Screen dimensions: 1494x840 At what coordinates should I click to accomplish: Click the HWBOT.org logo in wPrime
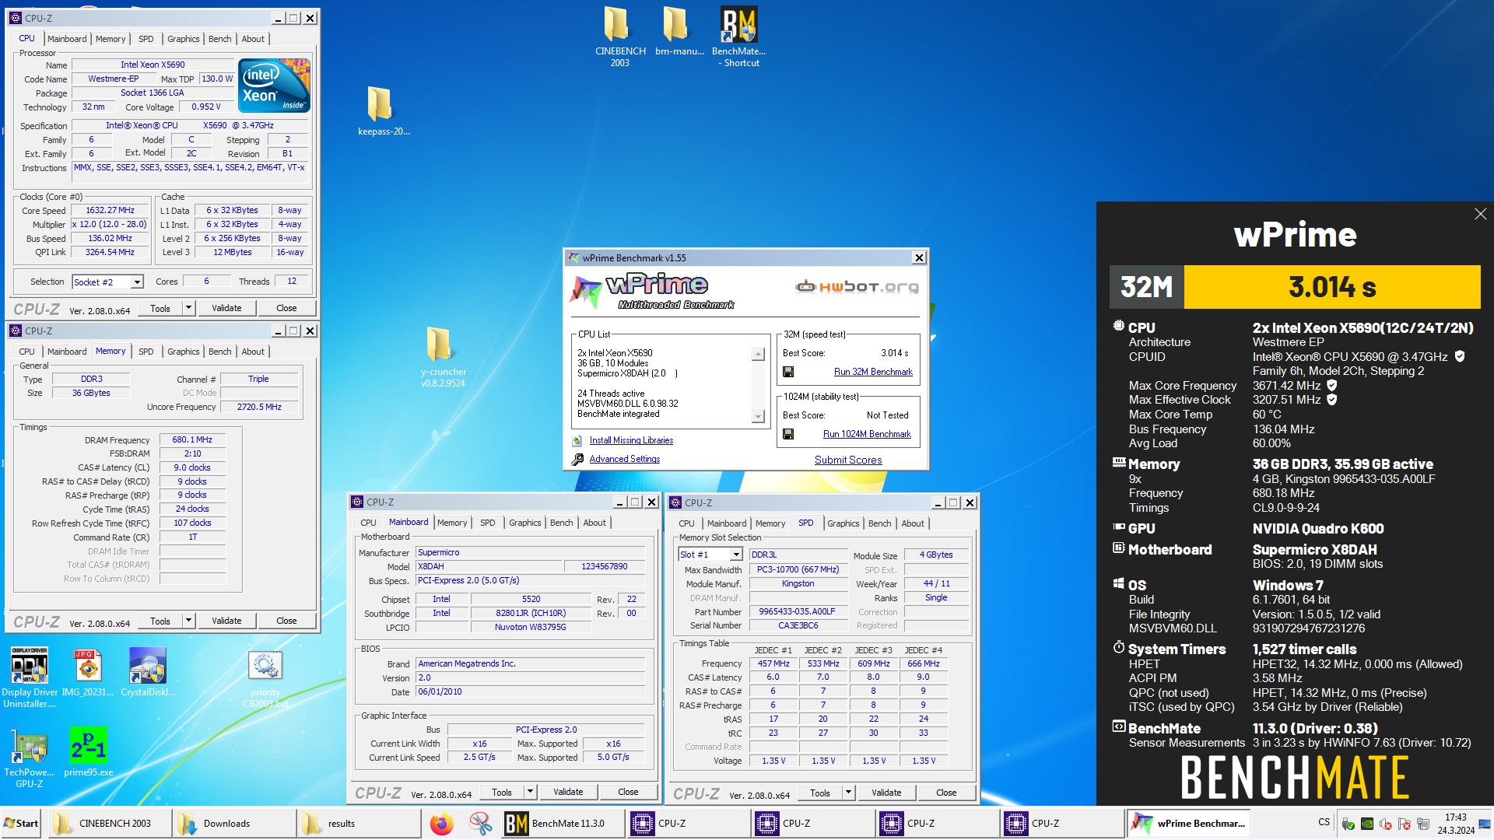pyautogui.click(x=857, y=287)
